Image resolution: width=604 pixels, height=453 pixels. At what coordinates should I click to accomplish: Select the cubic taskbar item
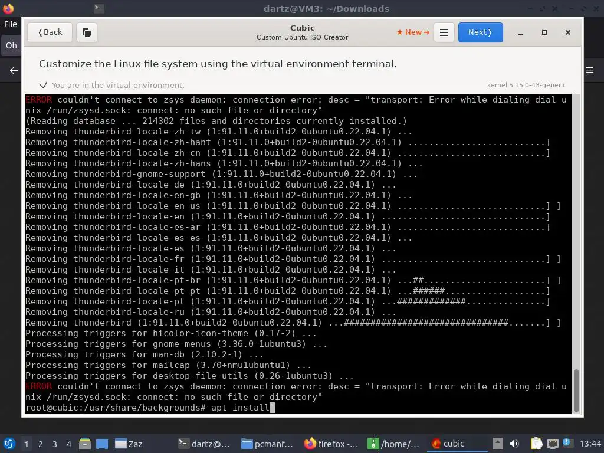457,444
